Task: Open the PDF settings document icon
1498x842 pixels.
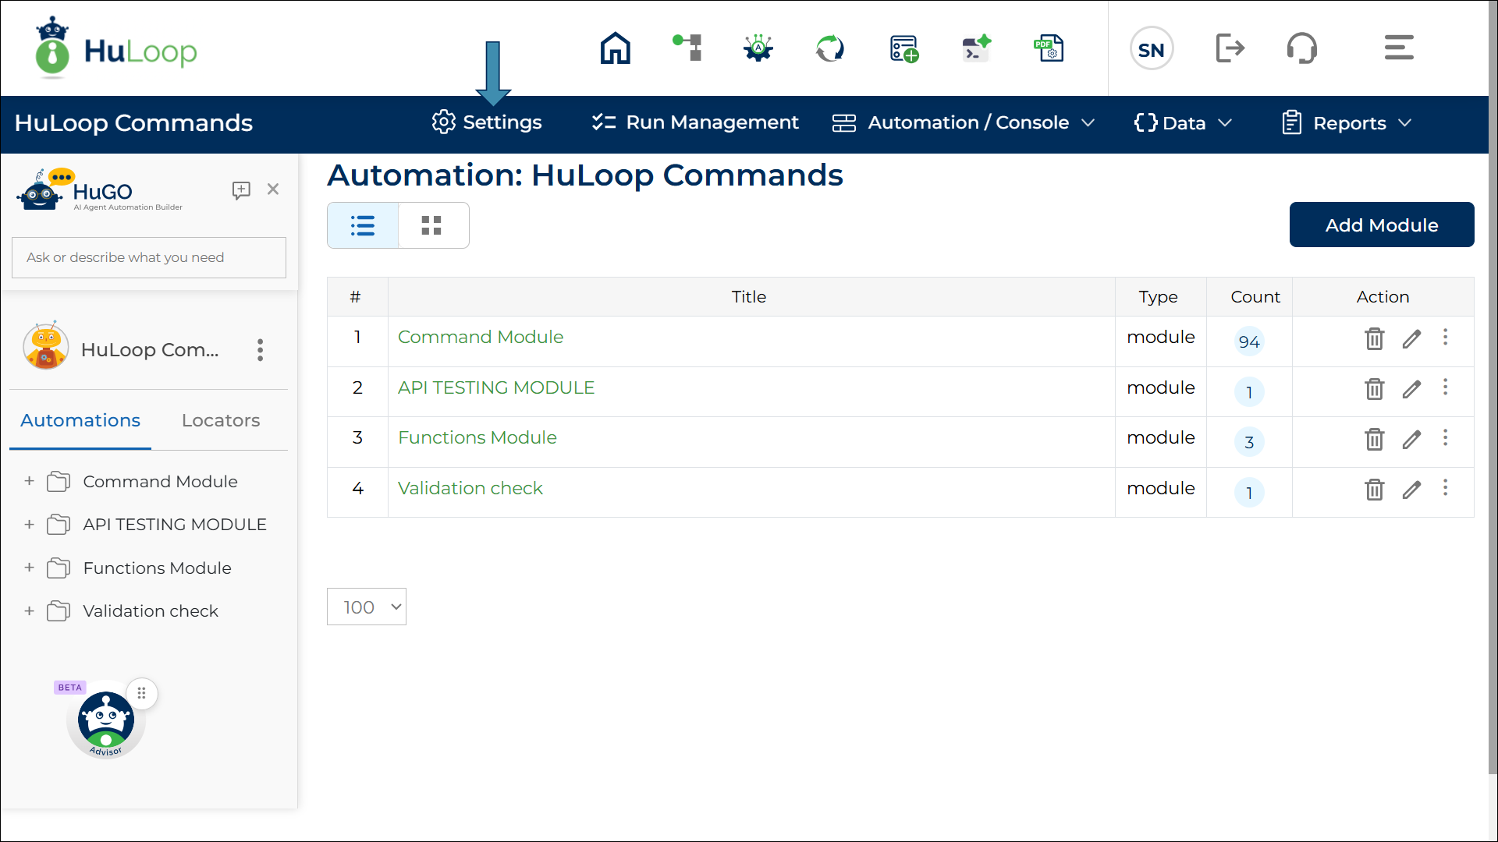Action: click(x=1049, y=48)
